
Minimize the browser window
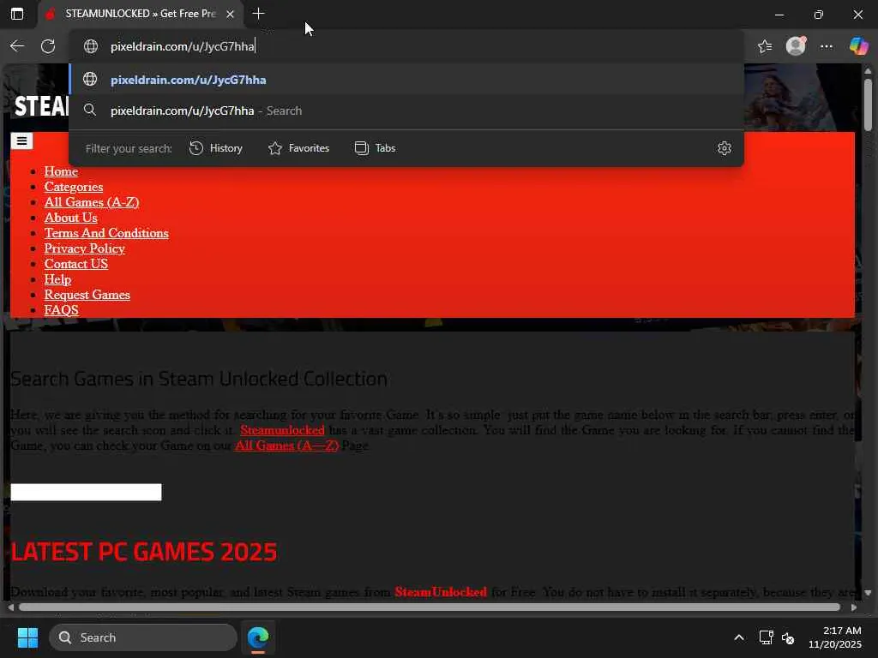pyautogui.click(x=779, y=15)
